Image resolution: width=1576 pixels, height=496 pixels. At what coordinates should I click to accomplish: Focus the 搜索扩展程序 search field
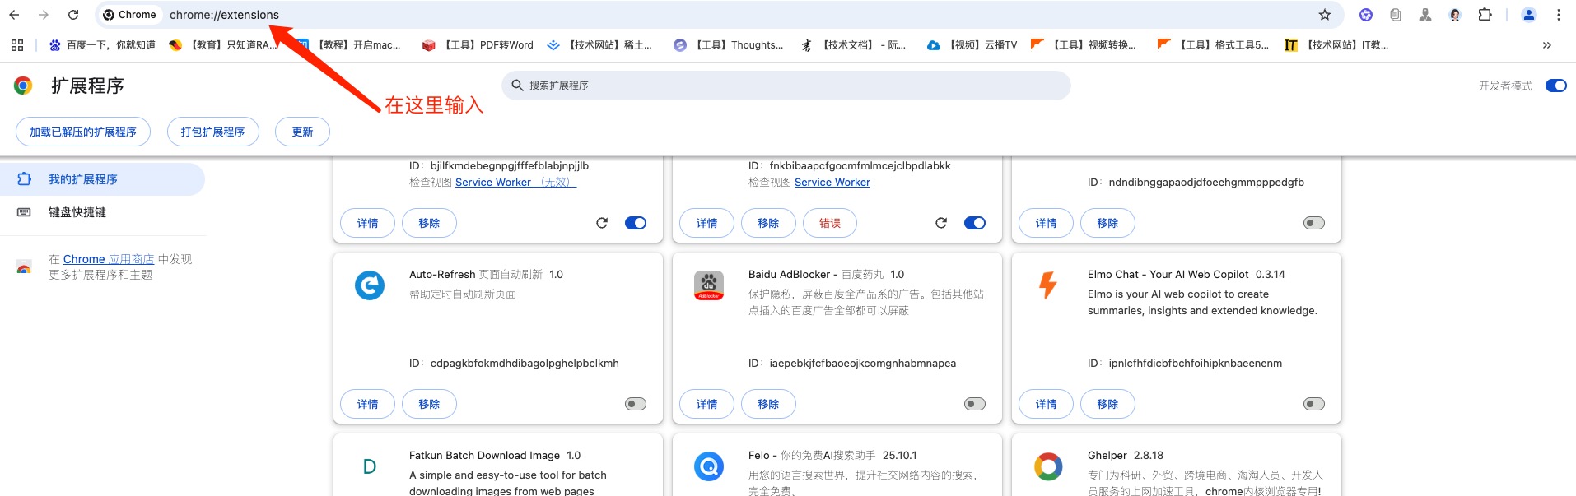[x=786, y=86]
